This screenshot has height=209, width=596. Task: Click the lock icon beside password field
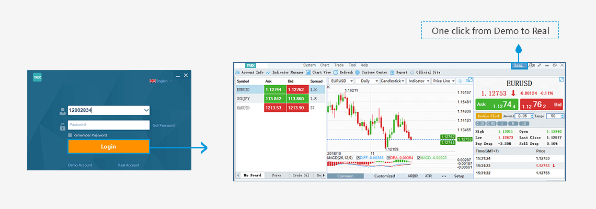pos(63,126)
